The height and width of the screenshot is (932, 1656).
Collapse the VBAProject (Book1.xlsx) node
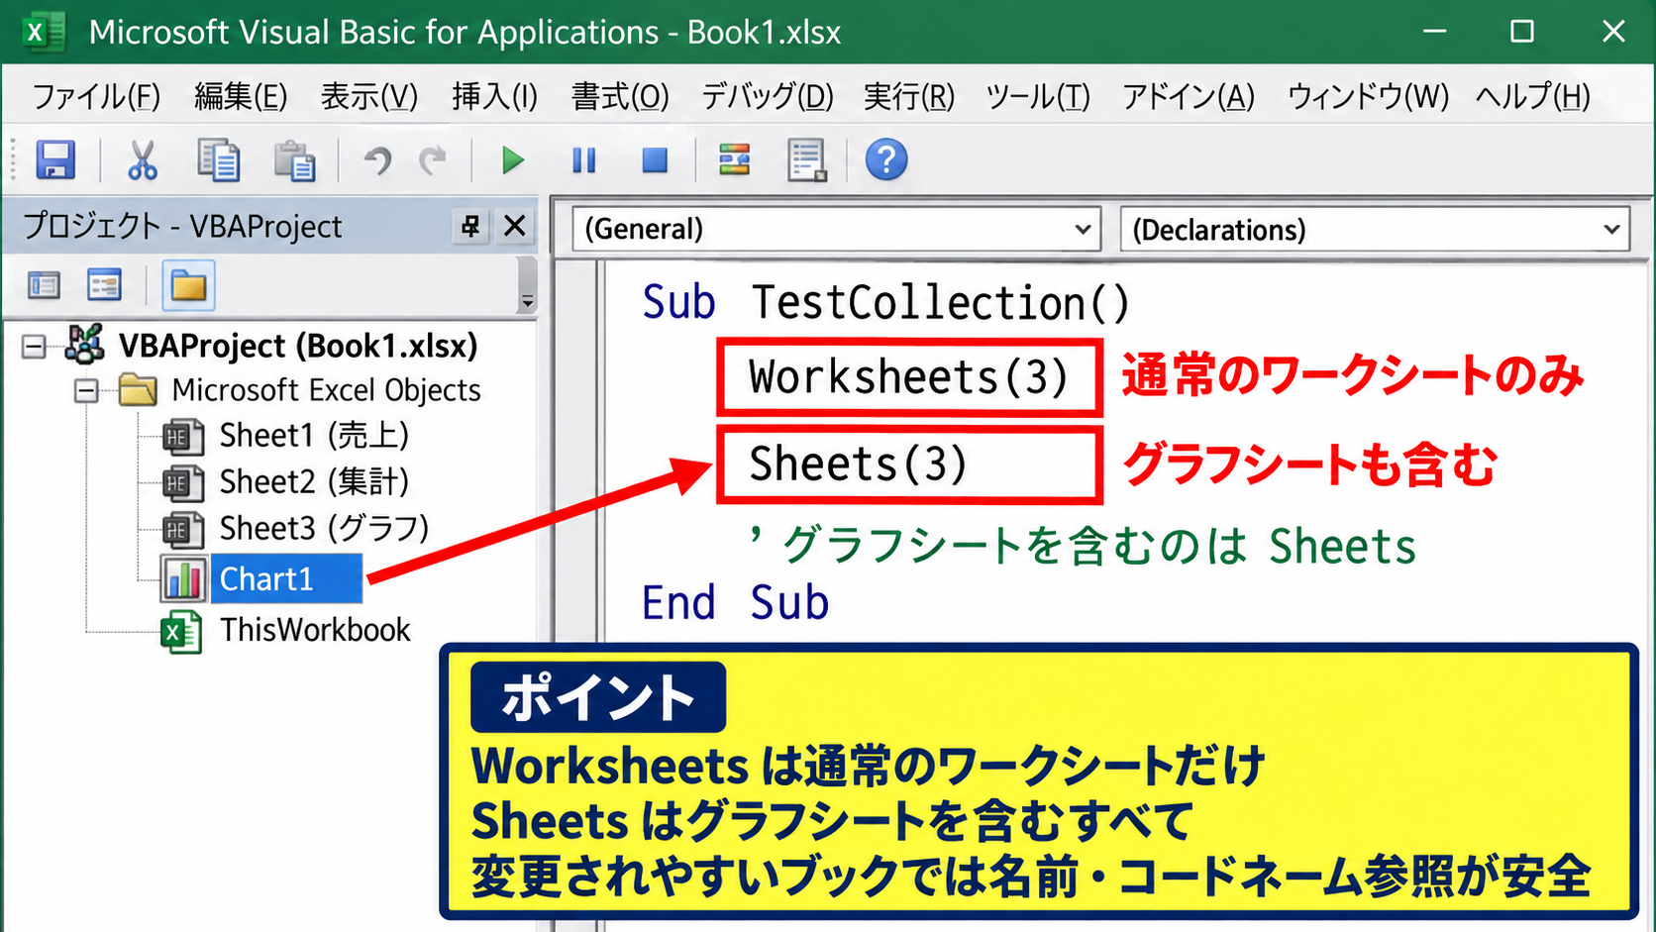click(34, 347)
